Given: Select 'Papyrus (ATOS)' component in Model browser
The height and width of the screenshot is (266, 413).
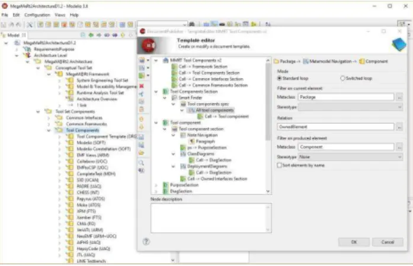Looking at the screenshot, I should tap(91, 199).
